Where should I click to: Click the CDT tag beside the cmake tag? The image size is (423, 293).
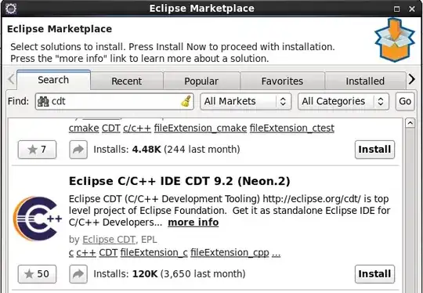(x=111, y=128)
